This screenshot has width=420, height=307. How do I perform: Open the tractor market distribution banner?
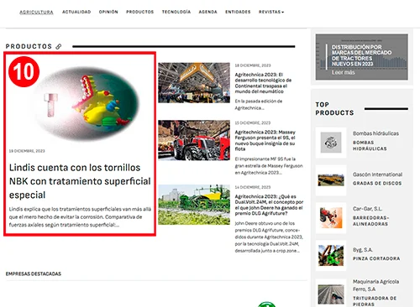(x=361, y=57)
